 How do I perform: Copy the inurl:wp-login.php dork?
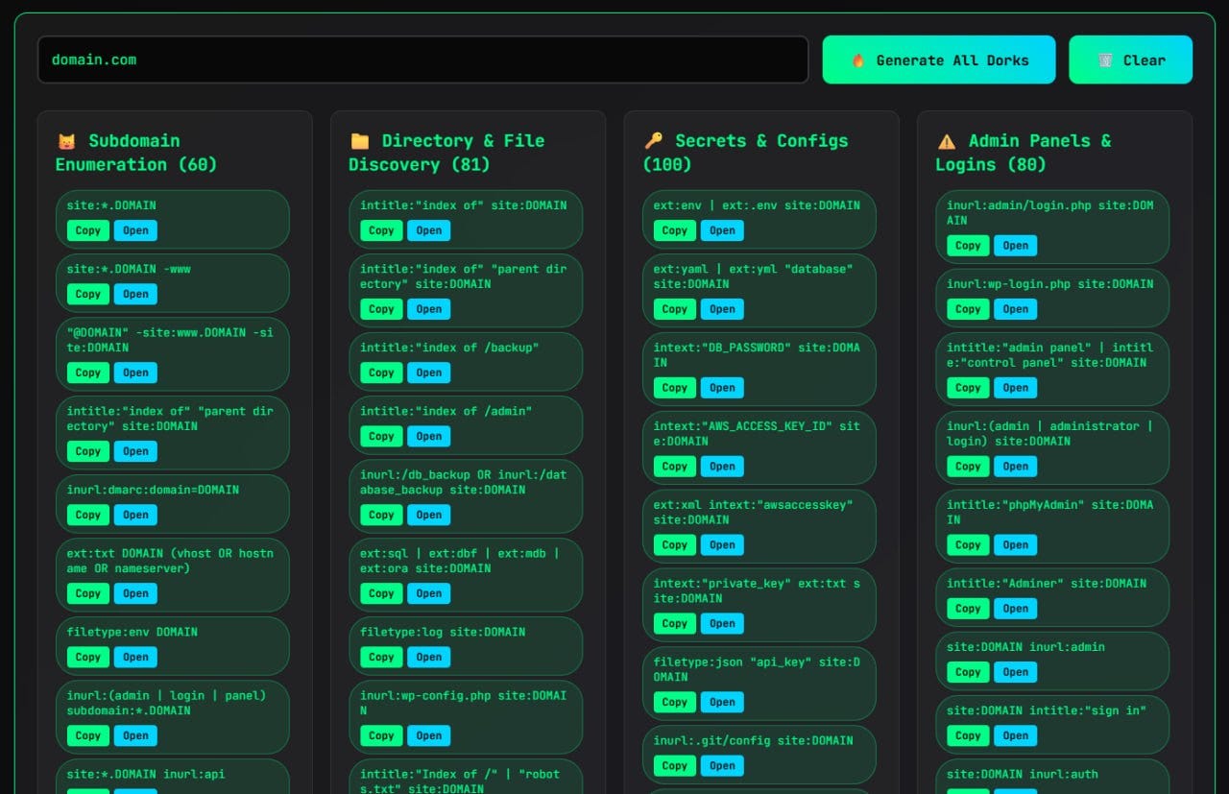click(968, 309)
